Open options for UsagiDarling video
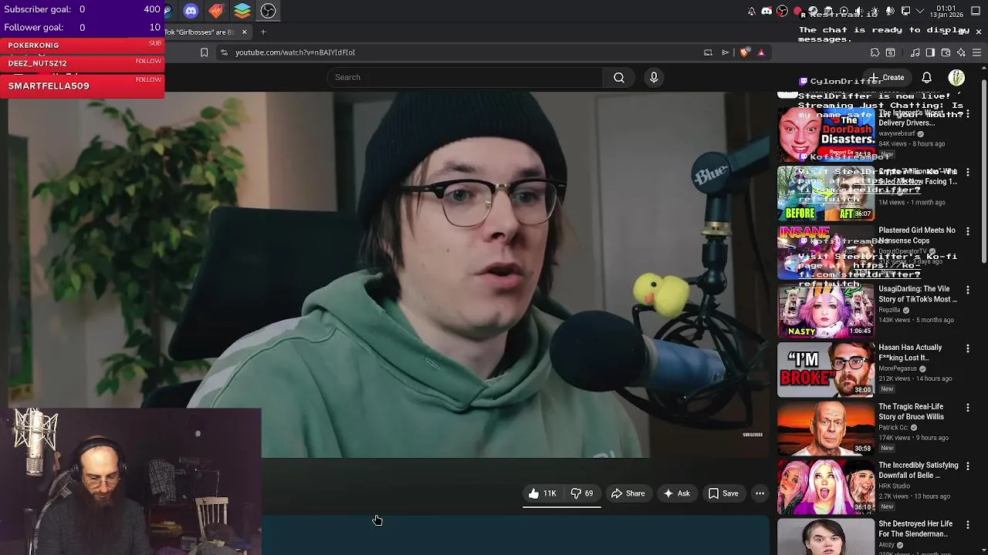988x555 pixels. [x=967, y=290]
